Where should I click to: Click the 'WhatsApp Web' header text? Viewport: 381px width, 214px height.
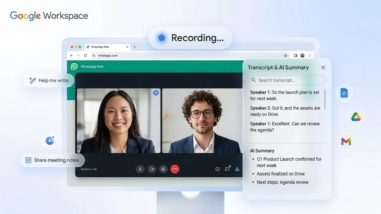[92, 67]
